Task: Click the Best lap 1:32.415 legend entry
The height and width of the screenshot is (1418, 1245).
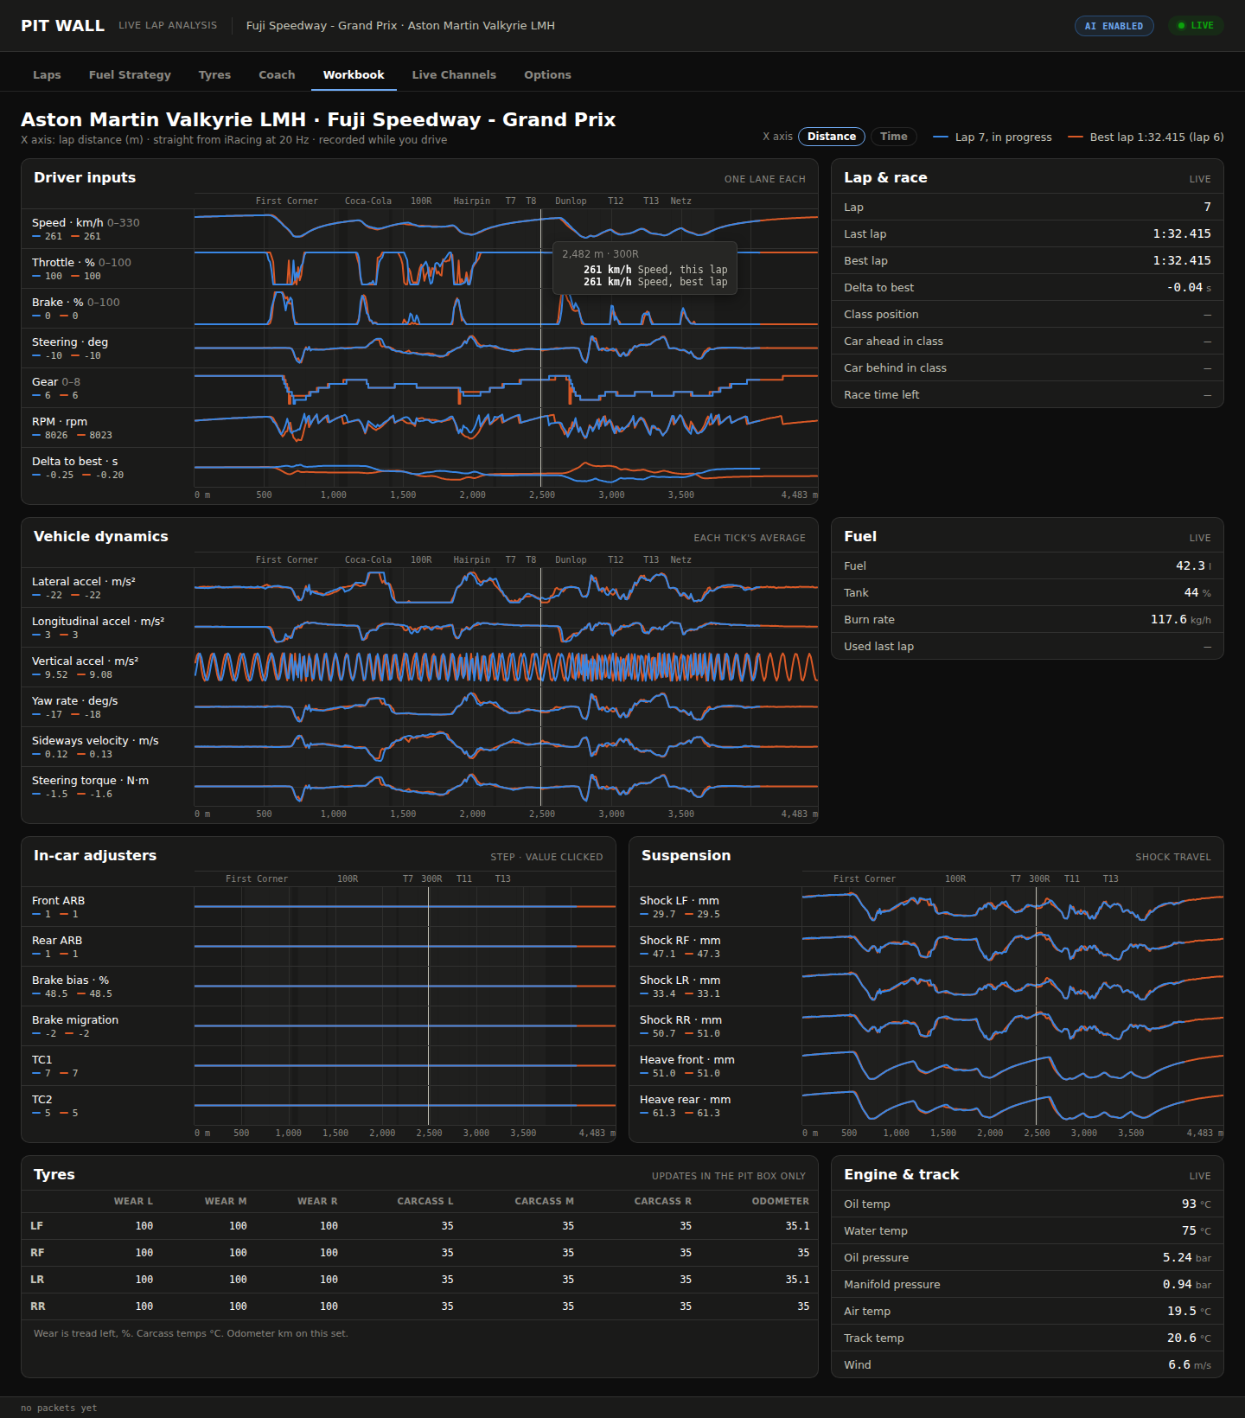Action: coord(1146,137)
